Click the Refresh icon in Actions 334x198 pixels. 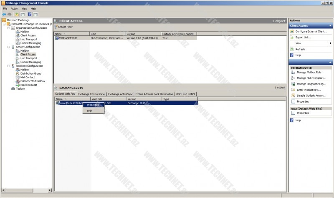coord(292,49)
